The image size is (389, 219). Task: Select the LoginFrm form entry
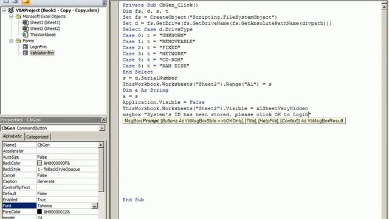[38, 47]
